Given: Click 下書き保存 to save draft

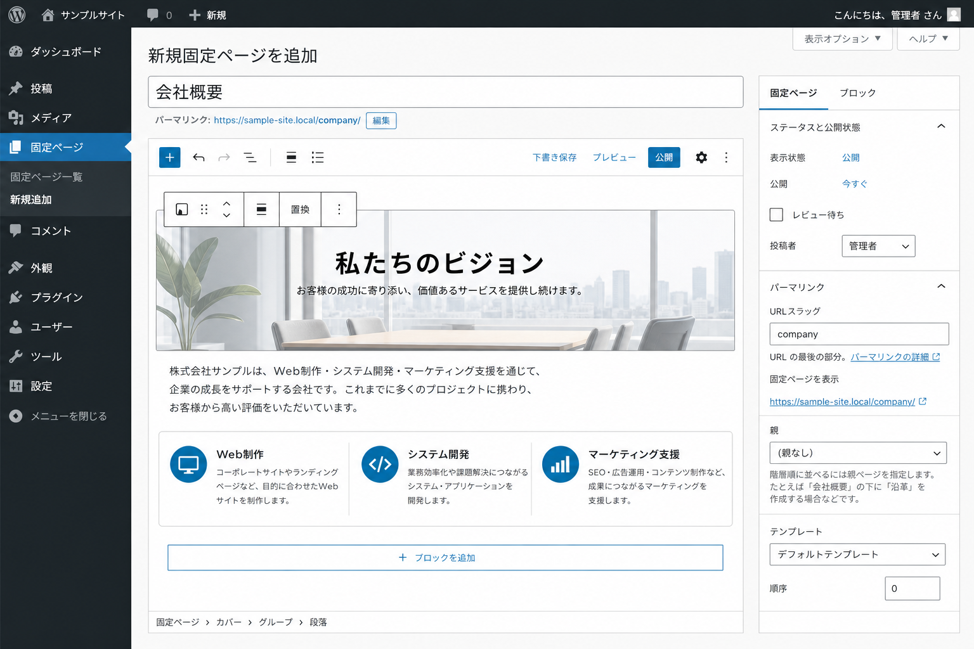Looking at the screenshot, I should [x=555, y=157].
